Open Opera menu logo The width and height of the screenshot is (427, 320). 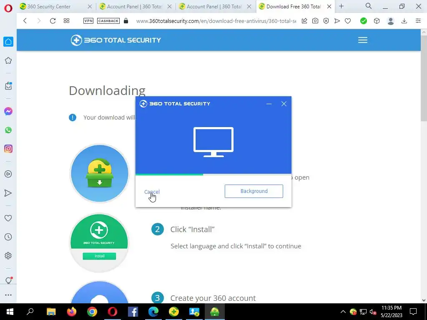tap(8, 8)
